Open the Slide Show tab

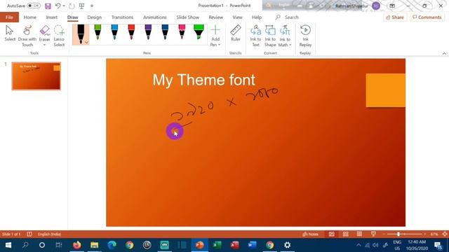188,17
